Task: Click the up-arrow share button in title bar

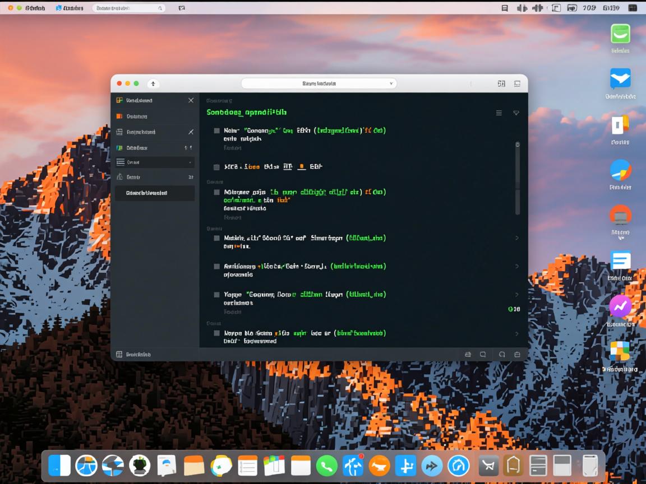Action: 153,83
